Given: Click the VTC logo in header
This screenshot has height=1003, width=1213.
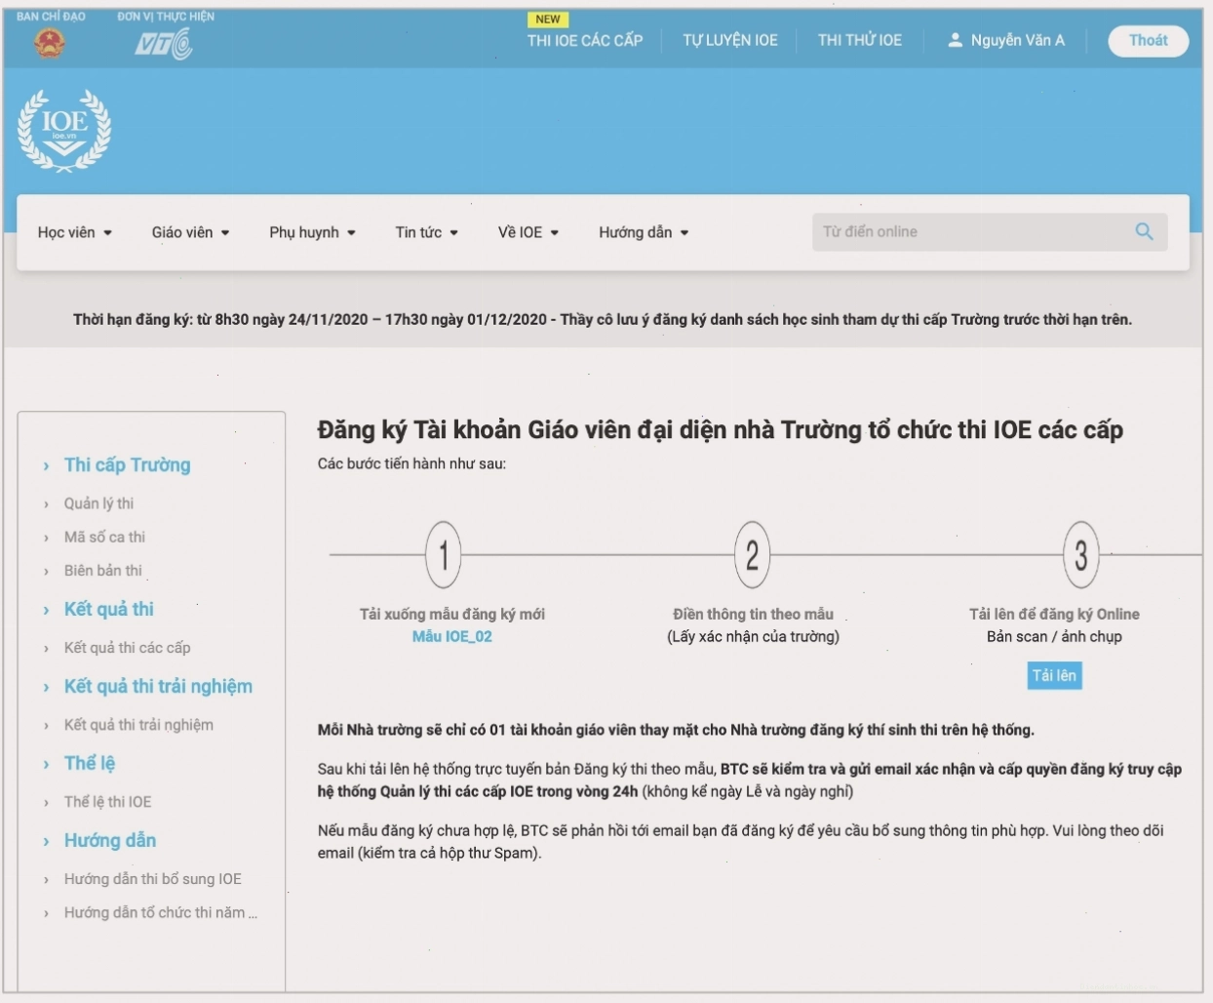Looking at the screenshot, I should pos(164,44).
